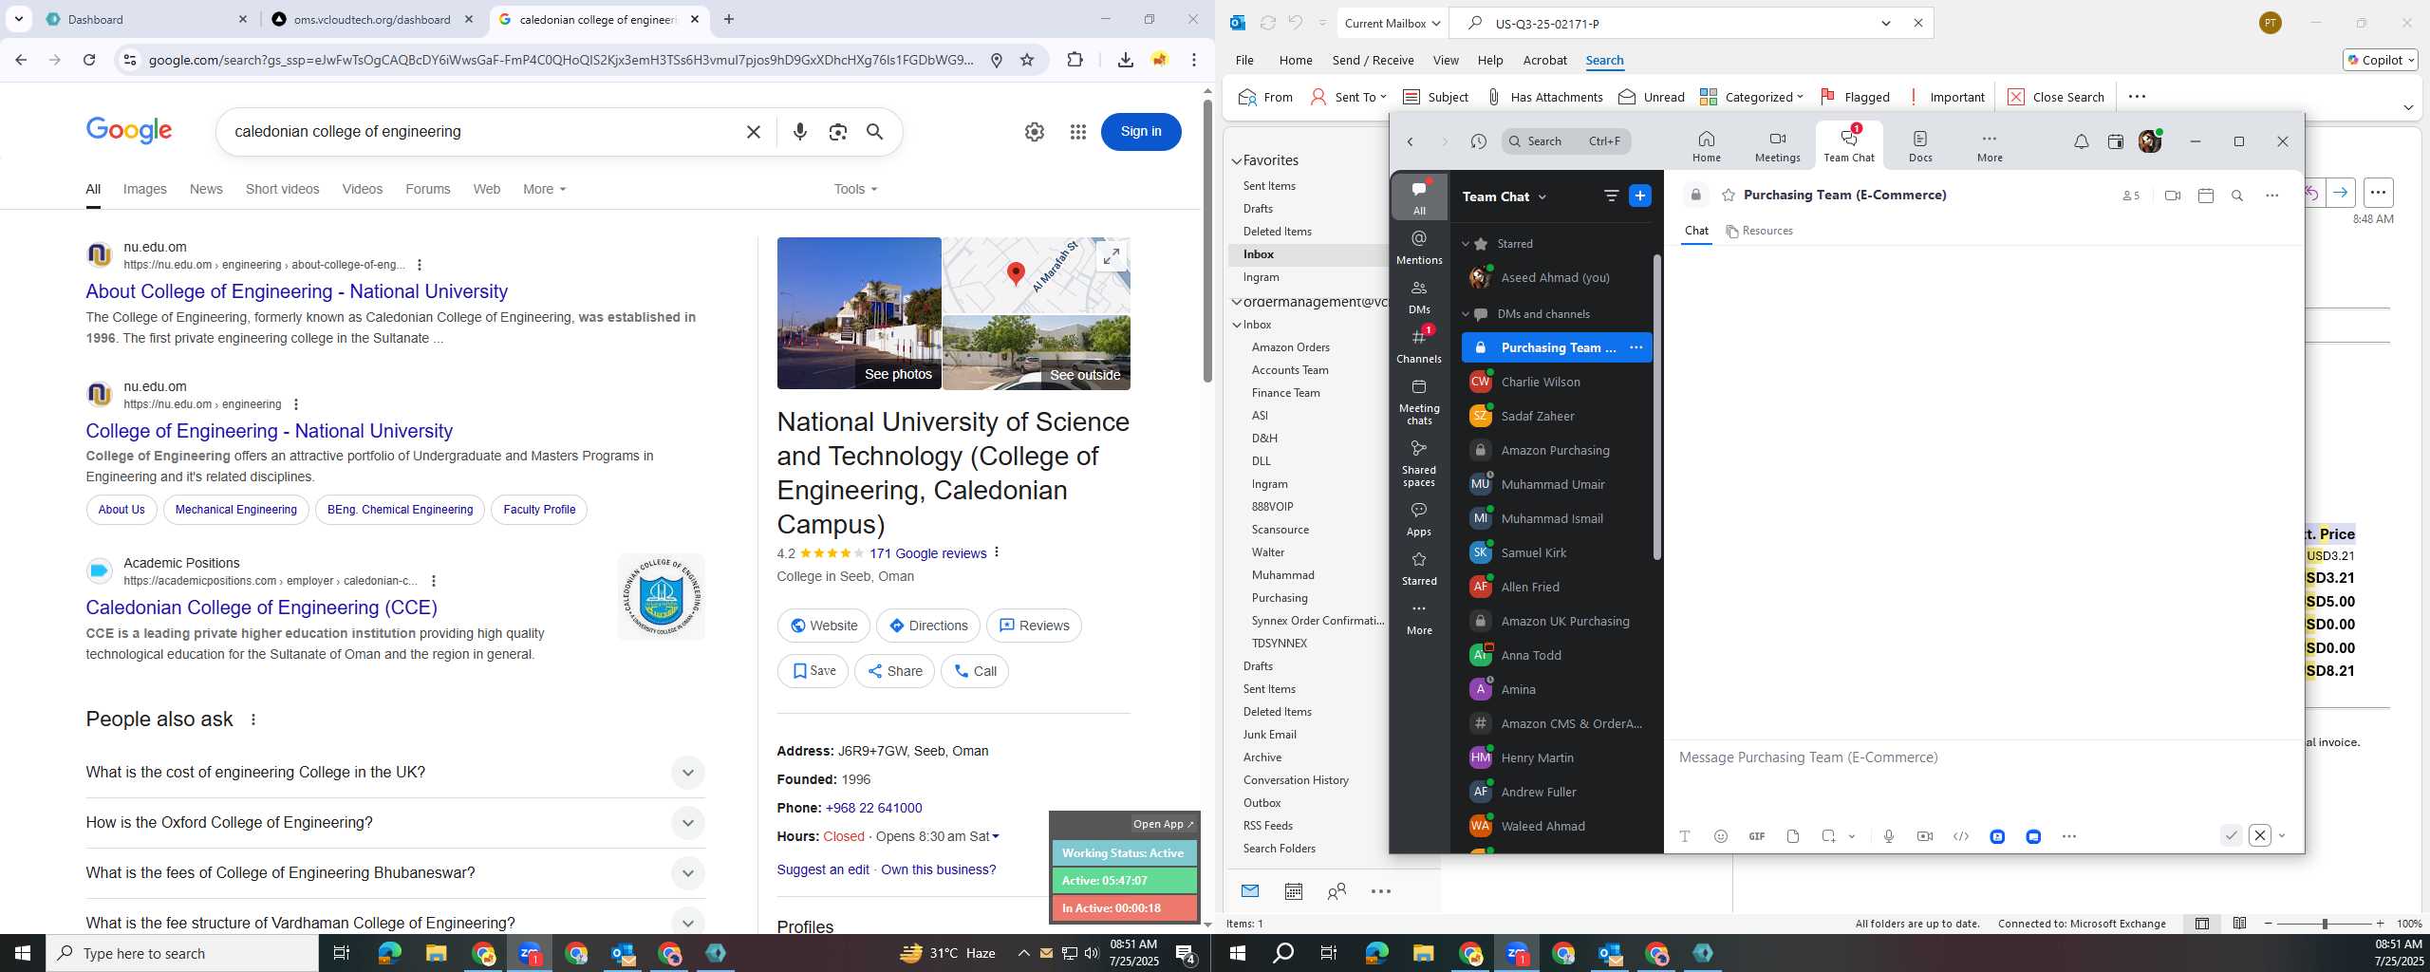Open DMs in Zoom chat sidebar

[x=1419, y=296]
